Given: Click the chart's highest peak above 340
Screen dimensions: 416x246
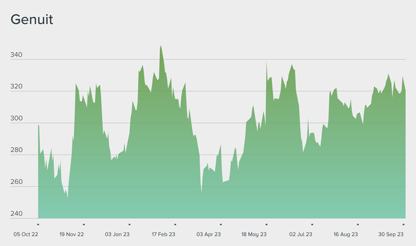Looking at the screenshot, I should click(161, 46).
